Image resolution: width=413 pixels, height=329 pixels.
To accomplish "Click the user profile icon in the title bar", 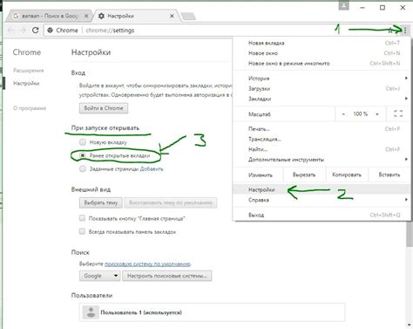I will click(x=343, y=5).
